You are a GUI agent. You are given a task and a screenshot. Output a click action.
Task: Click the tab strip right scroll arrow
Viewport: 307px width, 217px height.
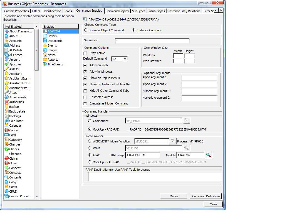(221, 10)
